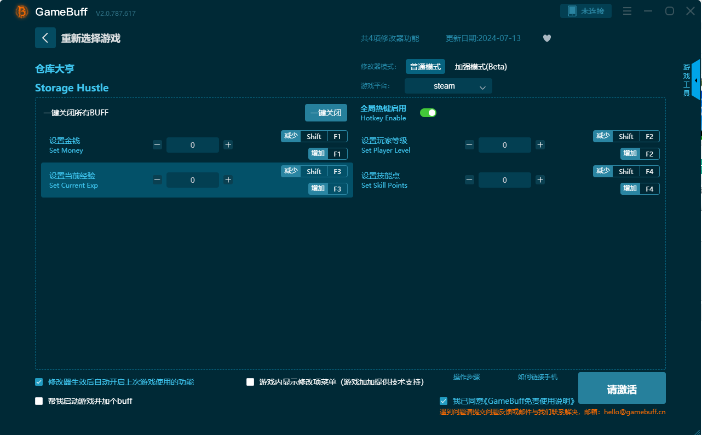
Task: Switch to enhanced mode (Beta) tab
Action: point(481,67)
